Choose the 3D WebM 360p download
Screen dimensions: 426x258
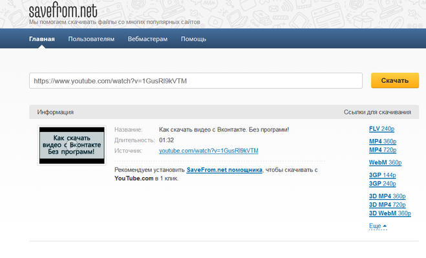tap(390, 213)
